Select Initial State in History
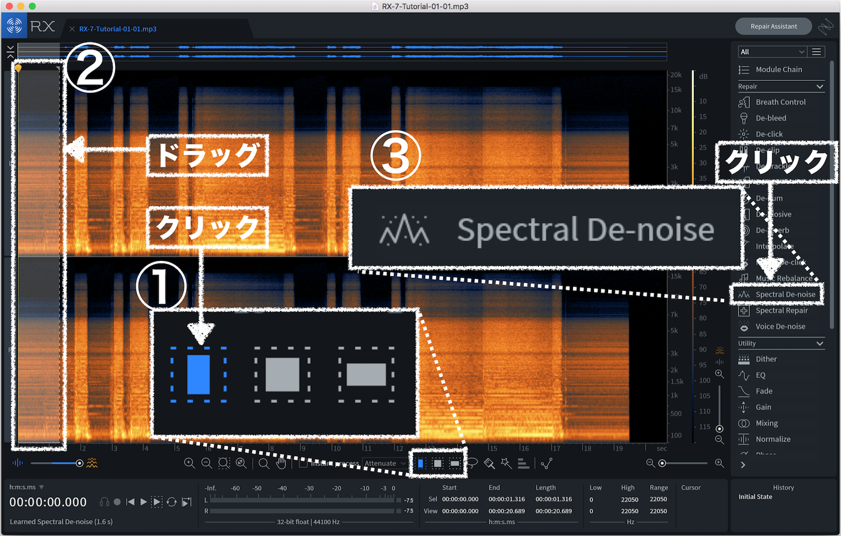This screenshot has width=841, height=536. pos(755,497)
